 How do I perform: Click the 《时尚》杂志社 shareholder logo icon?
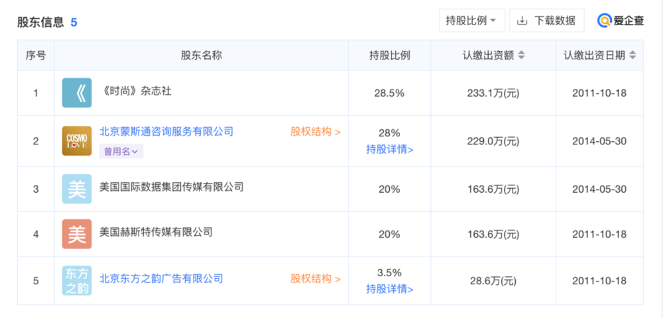point(76,93)
